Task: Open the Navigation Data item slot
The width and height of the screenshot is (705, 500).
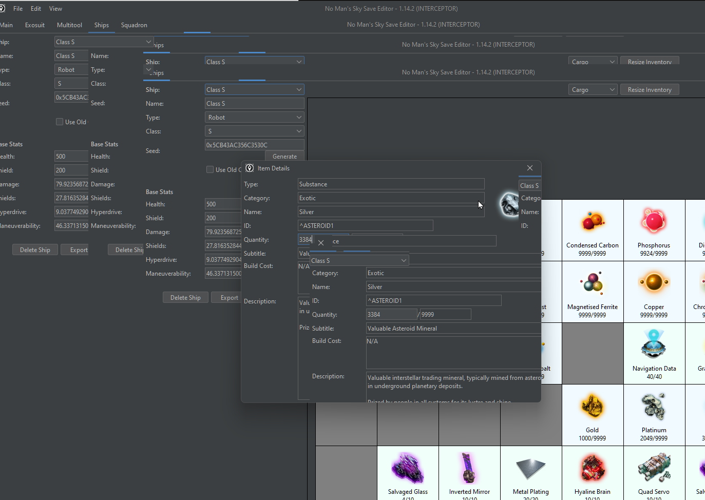Action: 654,353
